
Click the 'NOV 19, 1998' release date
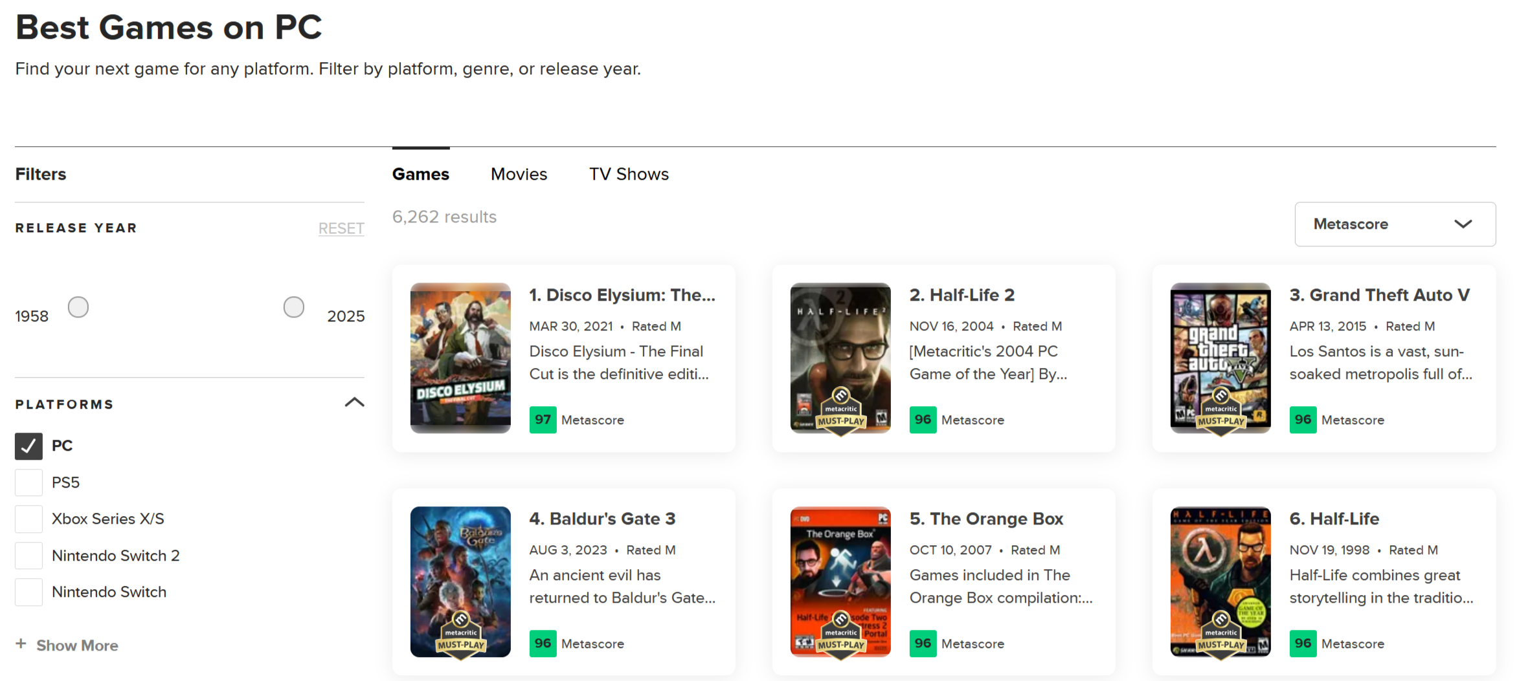click(1330, 550)
